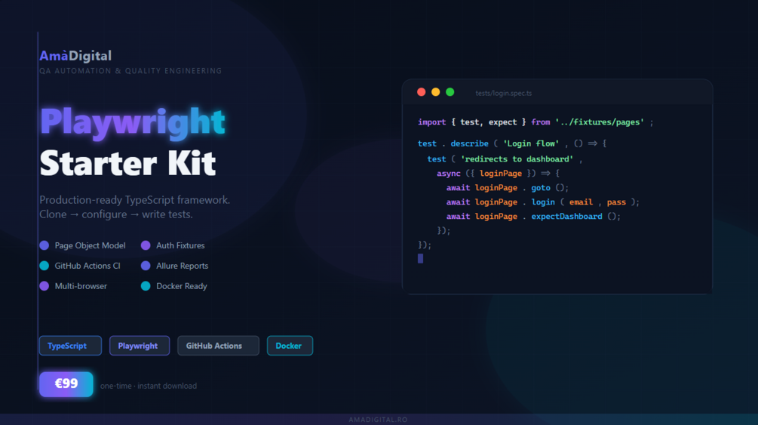Click the blinking text cursor block in code
The width and height of the screenshot is (758, 425).
[420, 258]
